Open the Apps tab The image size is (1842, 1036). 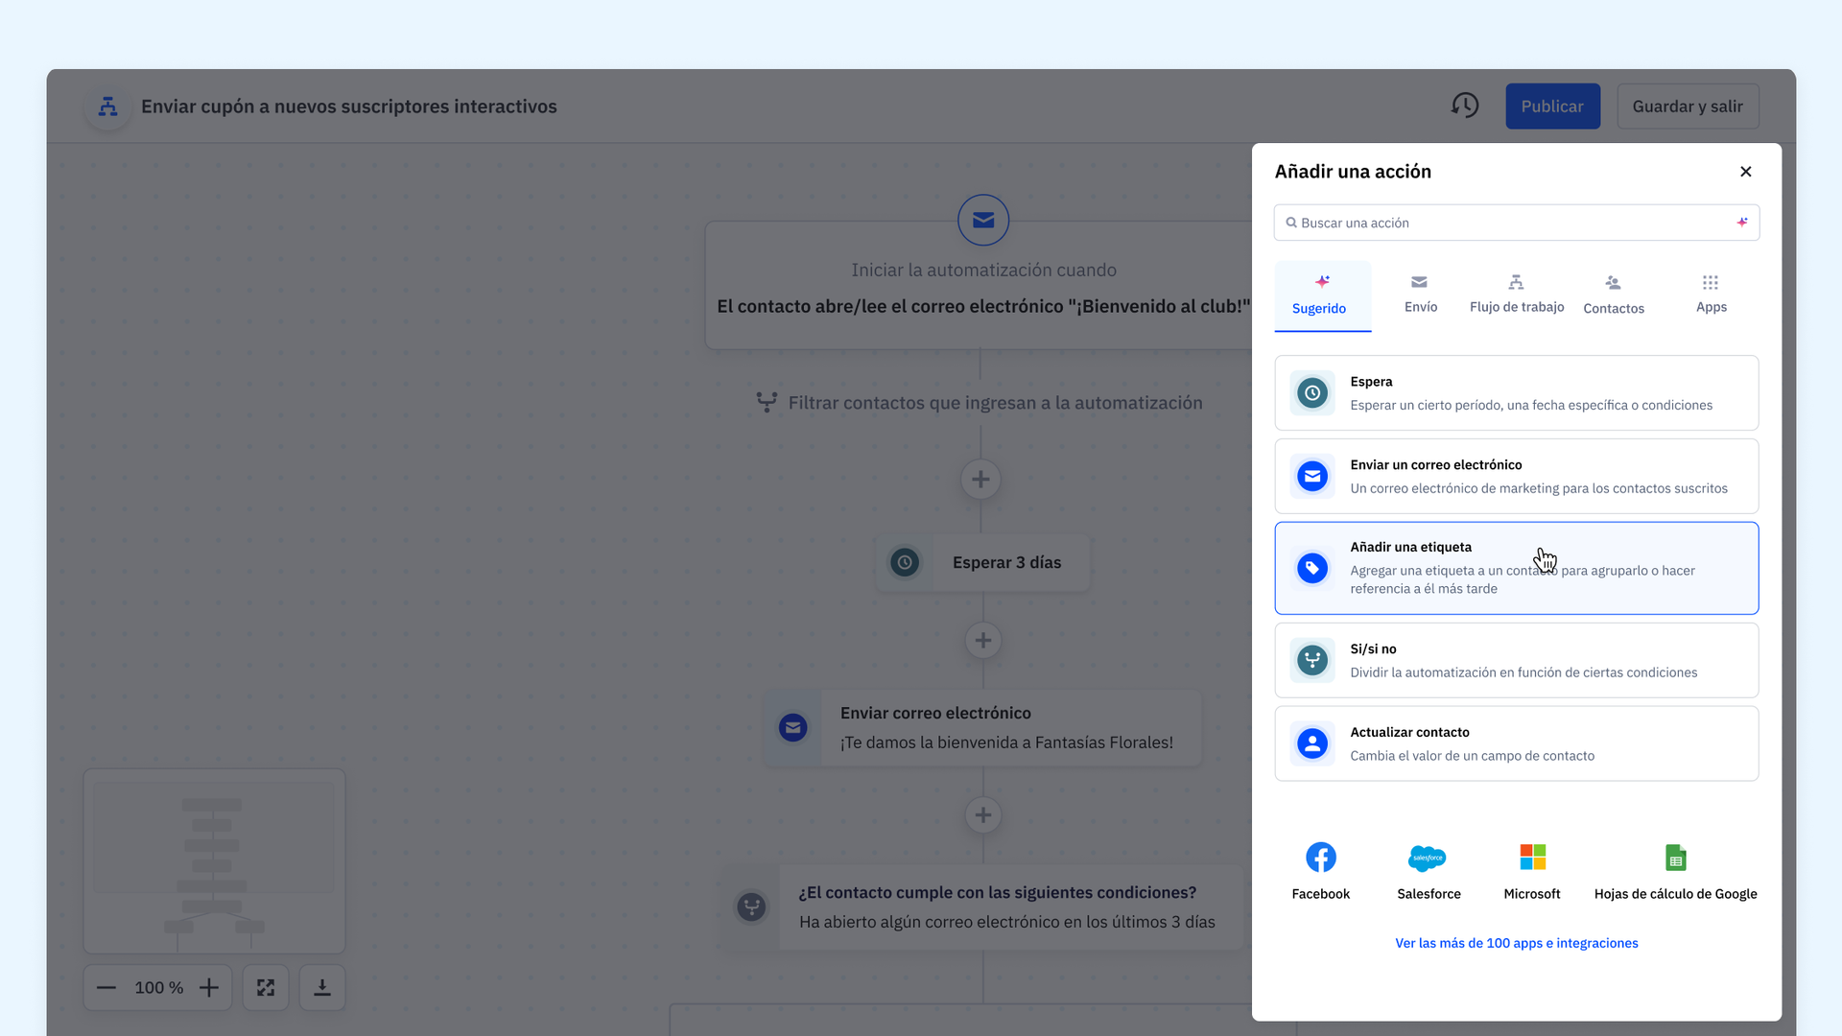click(1711, 294)
